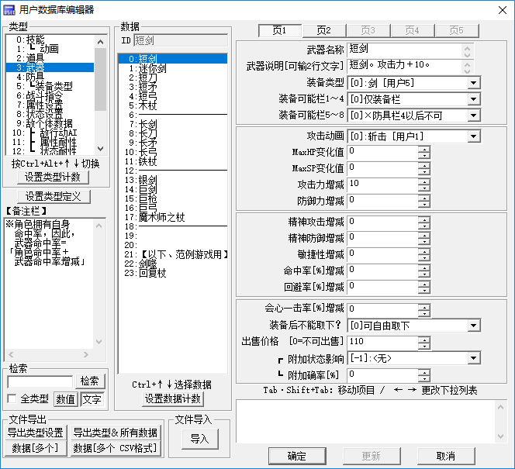Select data entry 5:木杖
This screenshot has height=469, width=515.
pyautogui.click(x=173, y=105)
